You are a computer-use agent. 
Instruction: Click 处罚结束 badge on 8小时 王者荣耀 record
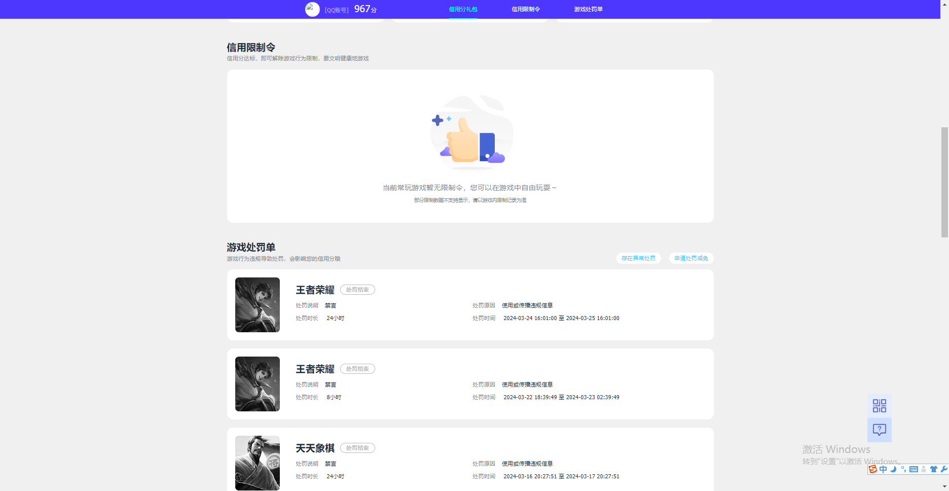[357, 369]
